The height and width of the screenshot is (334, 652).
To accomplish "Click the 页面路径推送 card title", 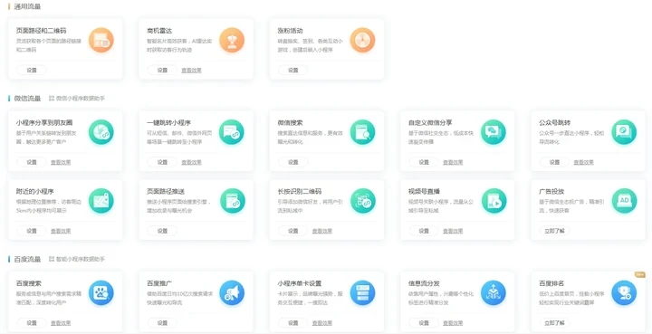I will [x=166, y=192].
